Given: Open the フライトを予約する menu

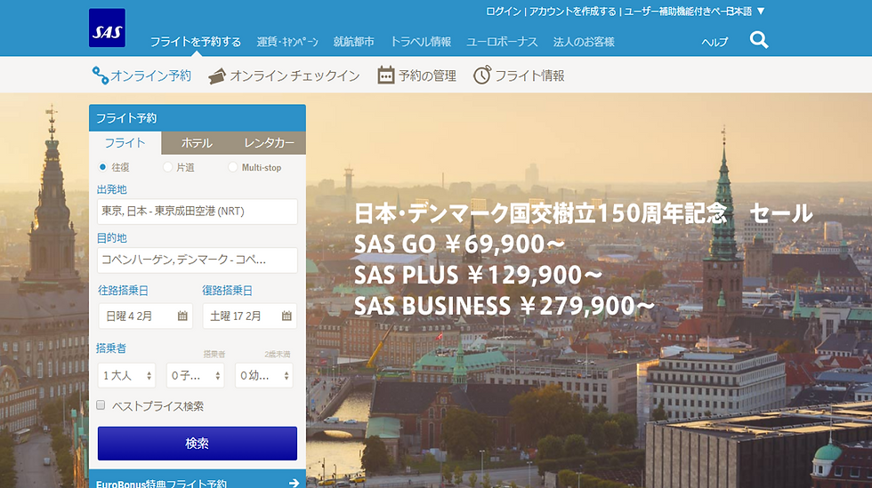Looking at the screenshot, I should tap(195, 42).
